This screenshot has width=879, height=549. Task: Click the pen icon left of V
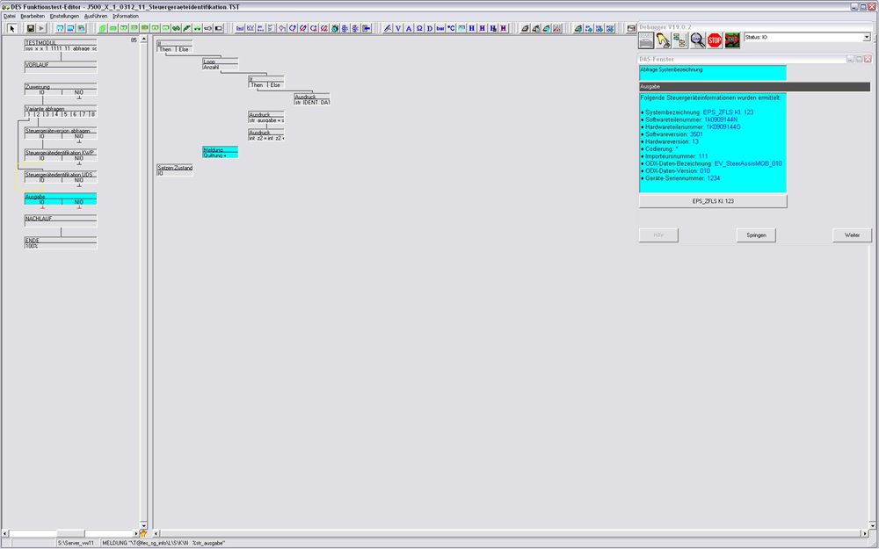click(x=388, y=28)
